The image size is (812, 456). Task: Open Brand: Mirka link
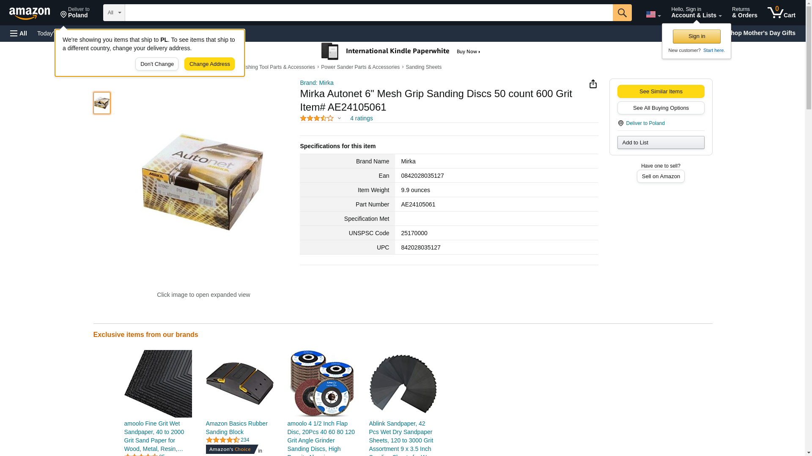[317, 83]
